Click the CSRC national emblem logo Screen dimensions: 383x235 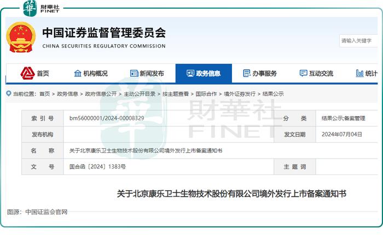tap(21, 37)
